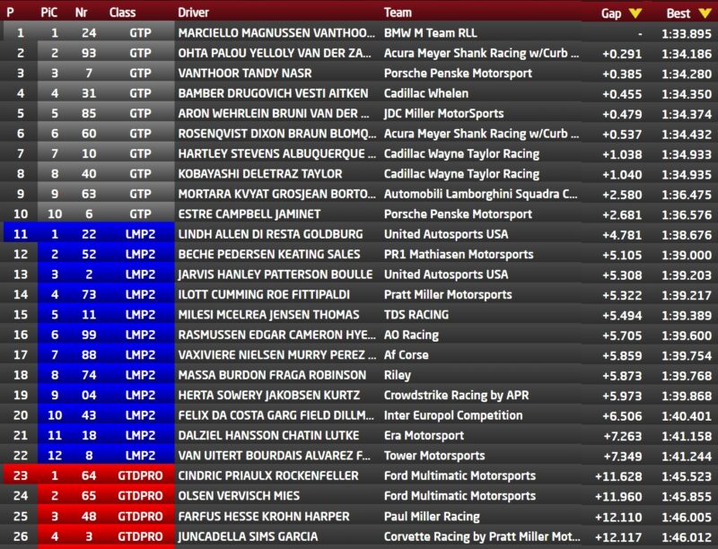
Task: Select ESTRE CAMPBELL JAMINET driver entry
Action: [x=250, y=214]
